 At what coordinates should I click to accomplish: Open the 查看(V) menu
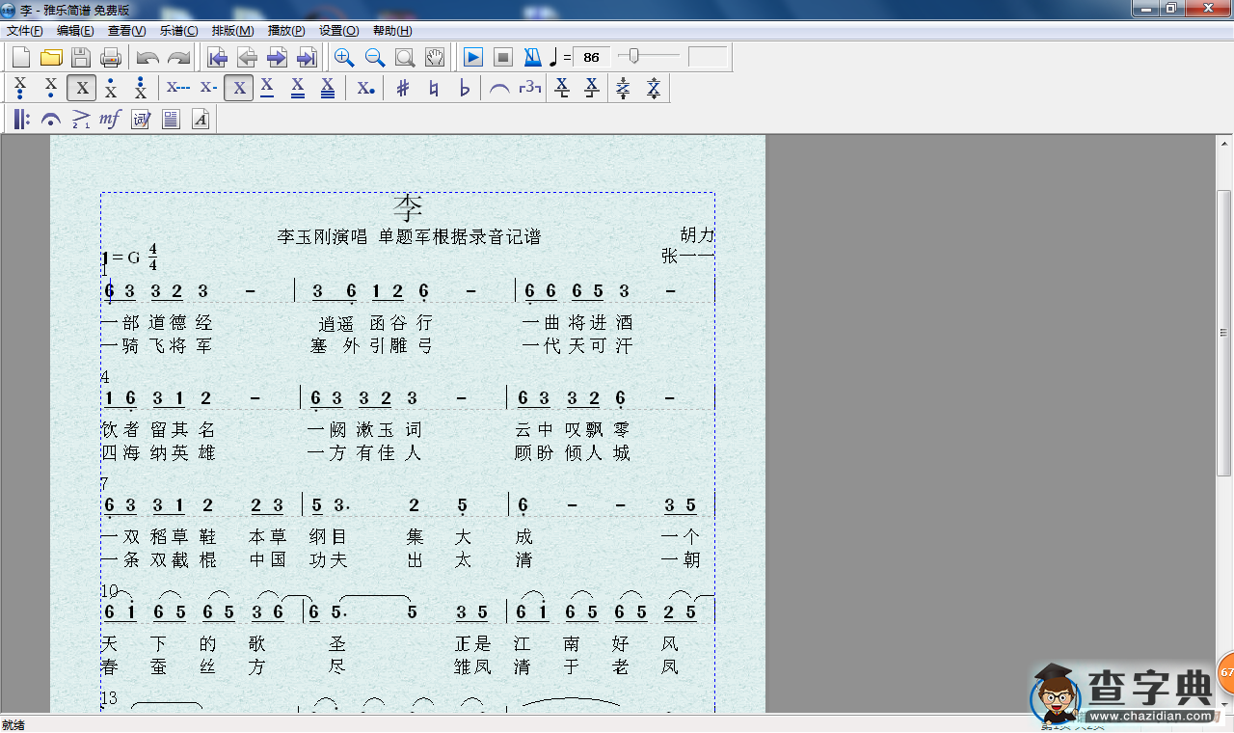tap(127, 31)
